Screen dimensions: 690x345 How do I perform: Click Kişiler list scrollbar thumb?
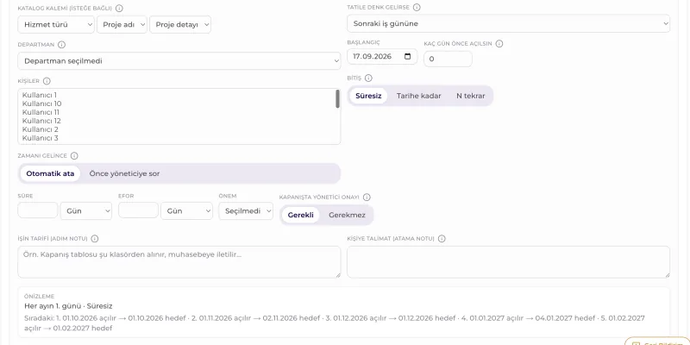pos(337,99)
